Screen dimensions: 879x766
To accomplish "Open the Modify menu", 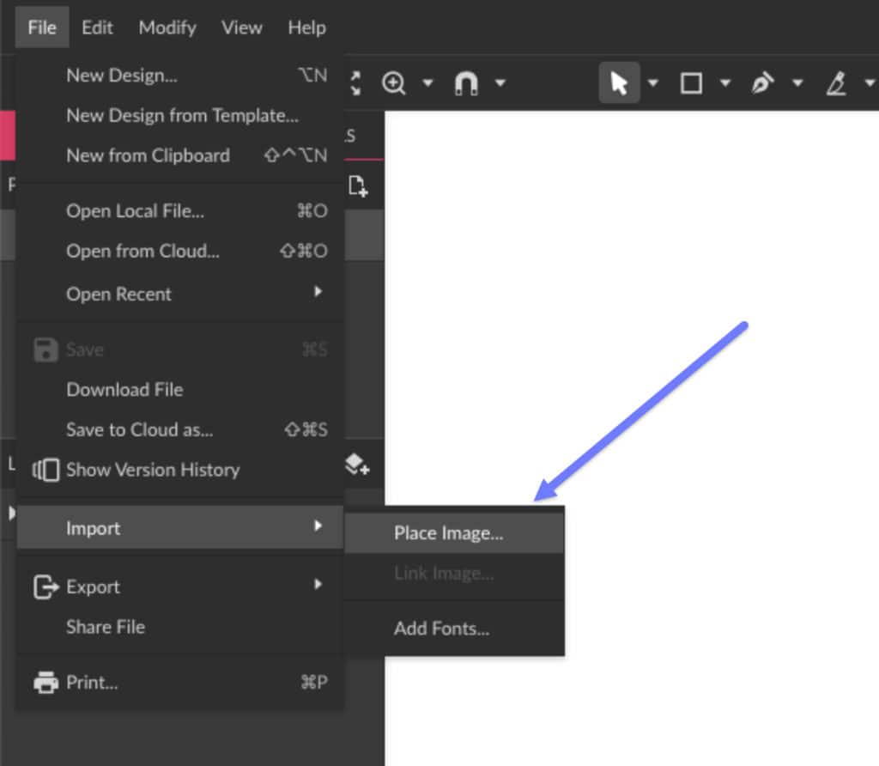I will 167,27.
